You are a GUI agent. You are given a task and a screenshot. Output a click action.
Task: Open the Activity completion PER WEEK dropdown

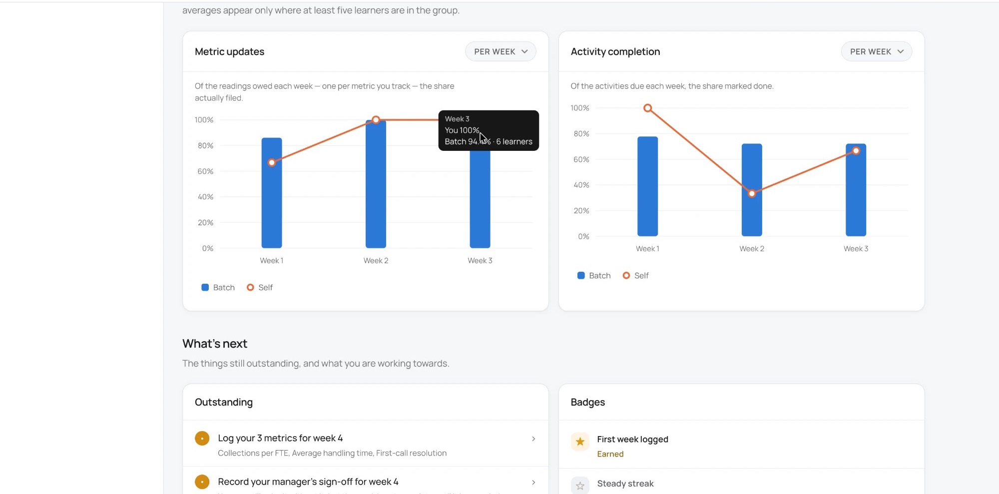tap(877, 51)
